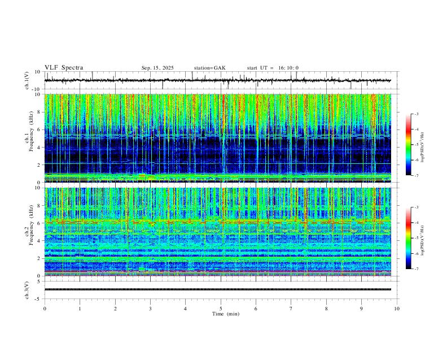Screen dimensions: 447x346
Task: Click inside the ch.2 spectrogram panel
Action: tap(217, 232)
